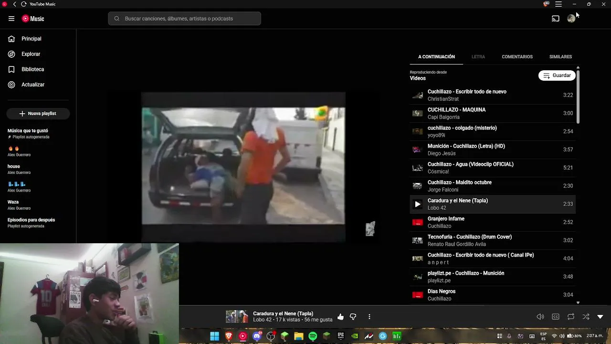Play 'Cuchillazo - Escribir todo de nuevo' by ChristianStrat
This screenshot has height=344, width=611.
[493, 95]
